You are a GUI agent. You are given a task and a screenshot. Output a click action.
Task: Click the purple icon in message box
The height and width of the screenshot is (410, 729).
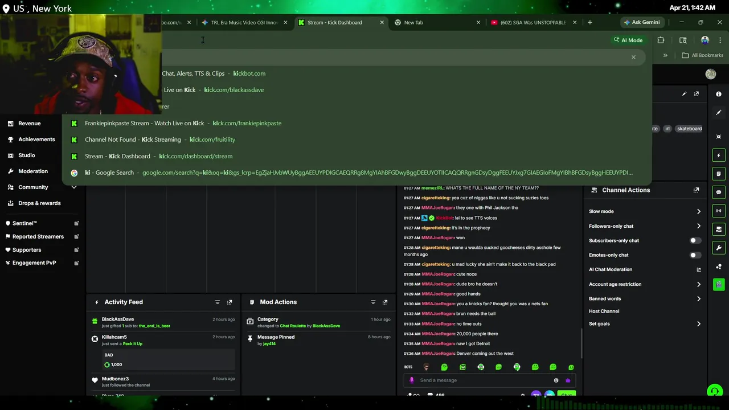tap(568, 380)
